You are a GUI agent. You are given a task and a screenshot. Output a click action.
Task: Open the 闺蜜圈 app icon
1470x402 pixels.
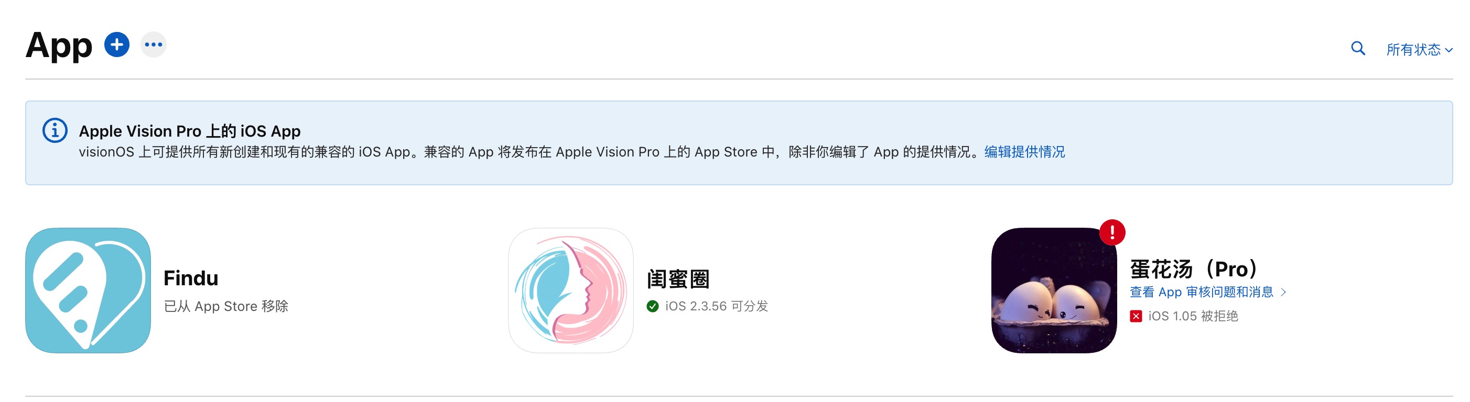pyautogui.click(x=571, y=291)
